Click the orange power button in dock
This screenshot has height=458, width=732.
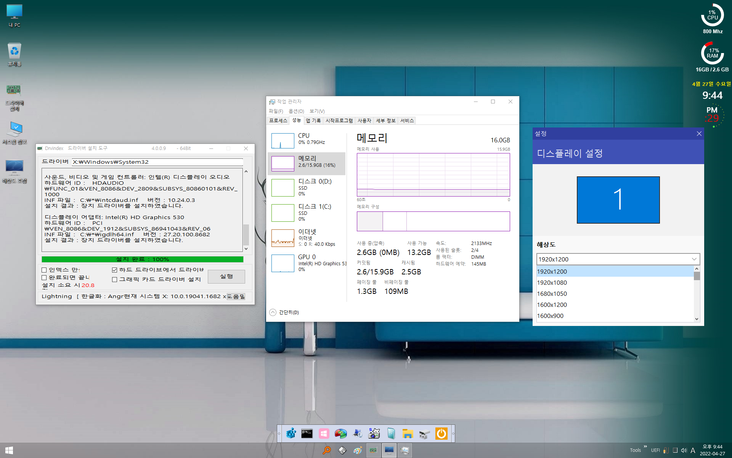(441, 434)
